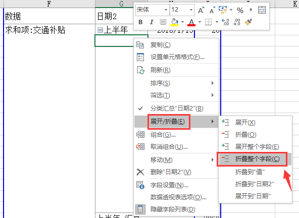Apply percent style

click(240, 10)
